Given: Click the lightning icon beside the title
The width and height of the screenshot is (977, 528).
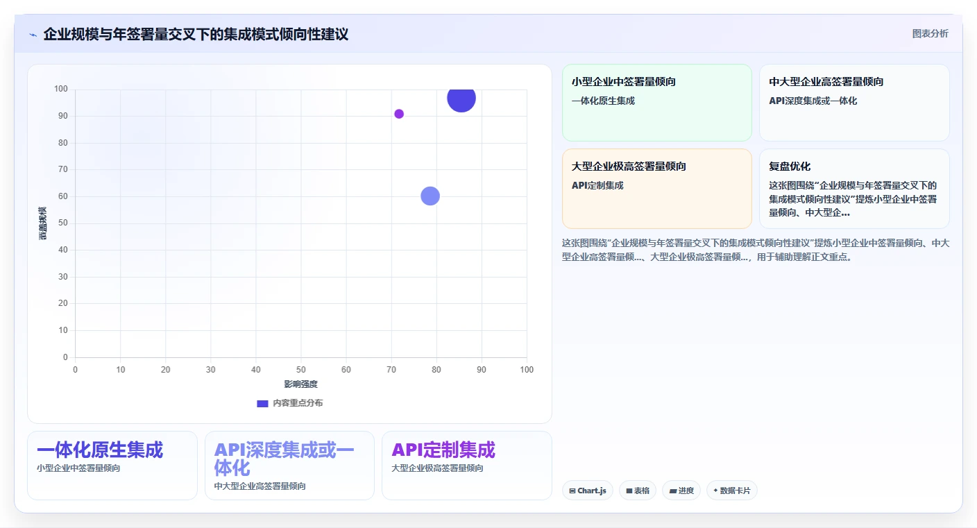Looking at the screenshot, I should (33, 35).
